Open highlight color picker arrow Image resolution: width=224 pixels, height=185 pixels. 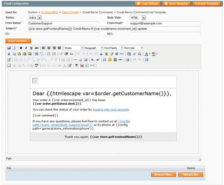coord(157,54)
